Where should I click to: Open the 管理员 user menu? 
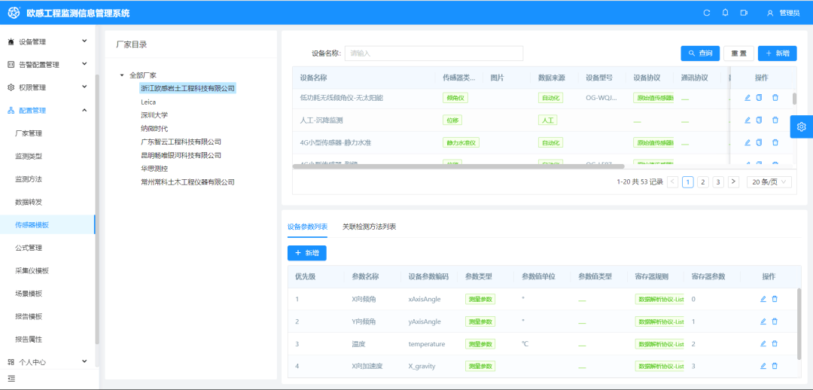tap(784, 13)
